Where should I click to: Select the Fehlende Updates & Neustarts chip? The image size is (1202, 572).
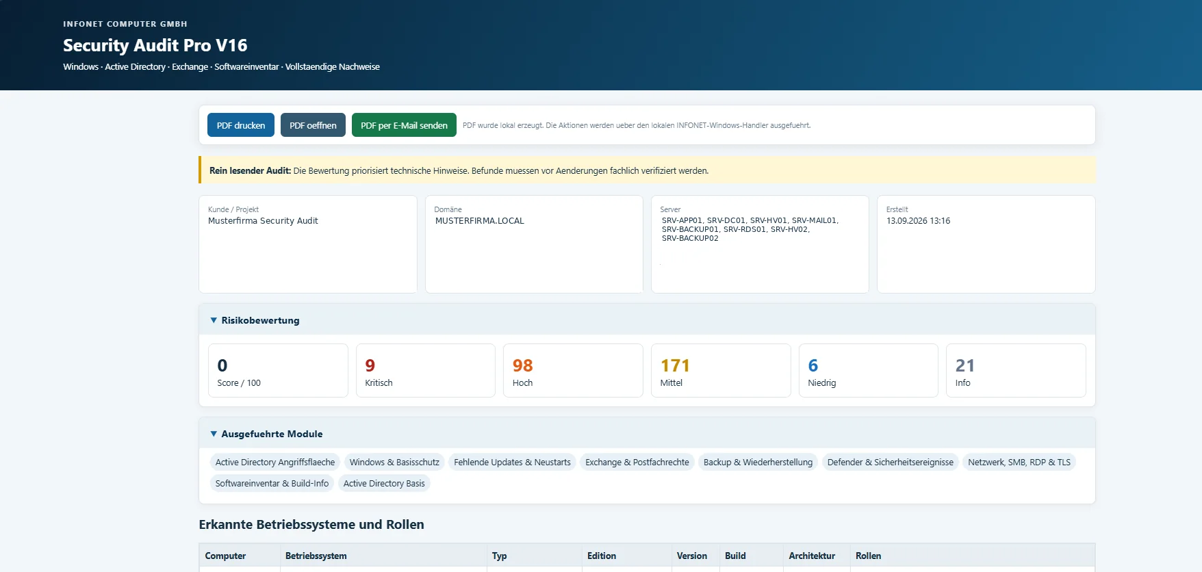pyautogui.click(x=512, y=463)
